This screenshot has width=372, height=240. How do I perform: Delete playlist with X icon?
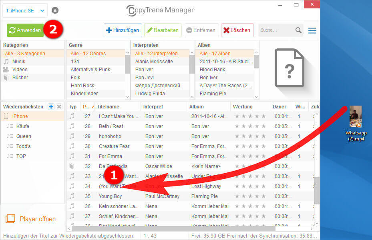point(59,107)
